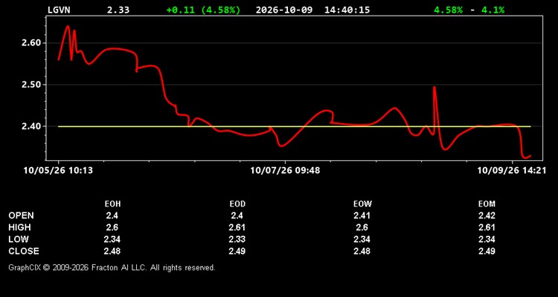Viewport: 558px width, 297px height.
Task: Click the EOW column header
Action: [x=362, y=204]
